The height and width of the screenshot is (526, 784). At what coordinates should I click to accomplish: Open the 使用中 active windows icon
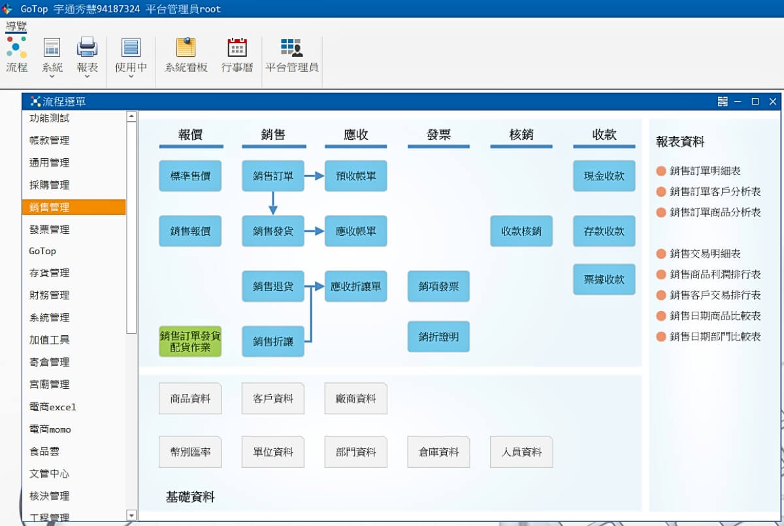point(131,48)
